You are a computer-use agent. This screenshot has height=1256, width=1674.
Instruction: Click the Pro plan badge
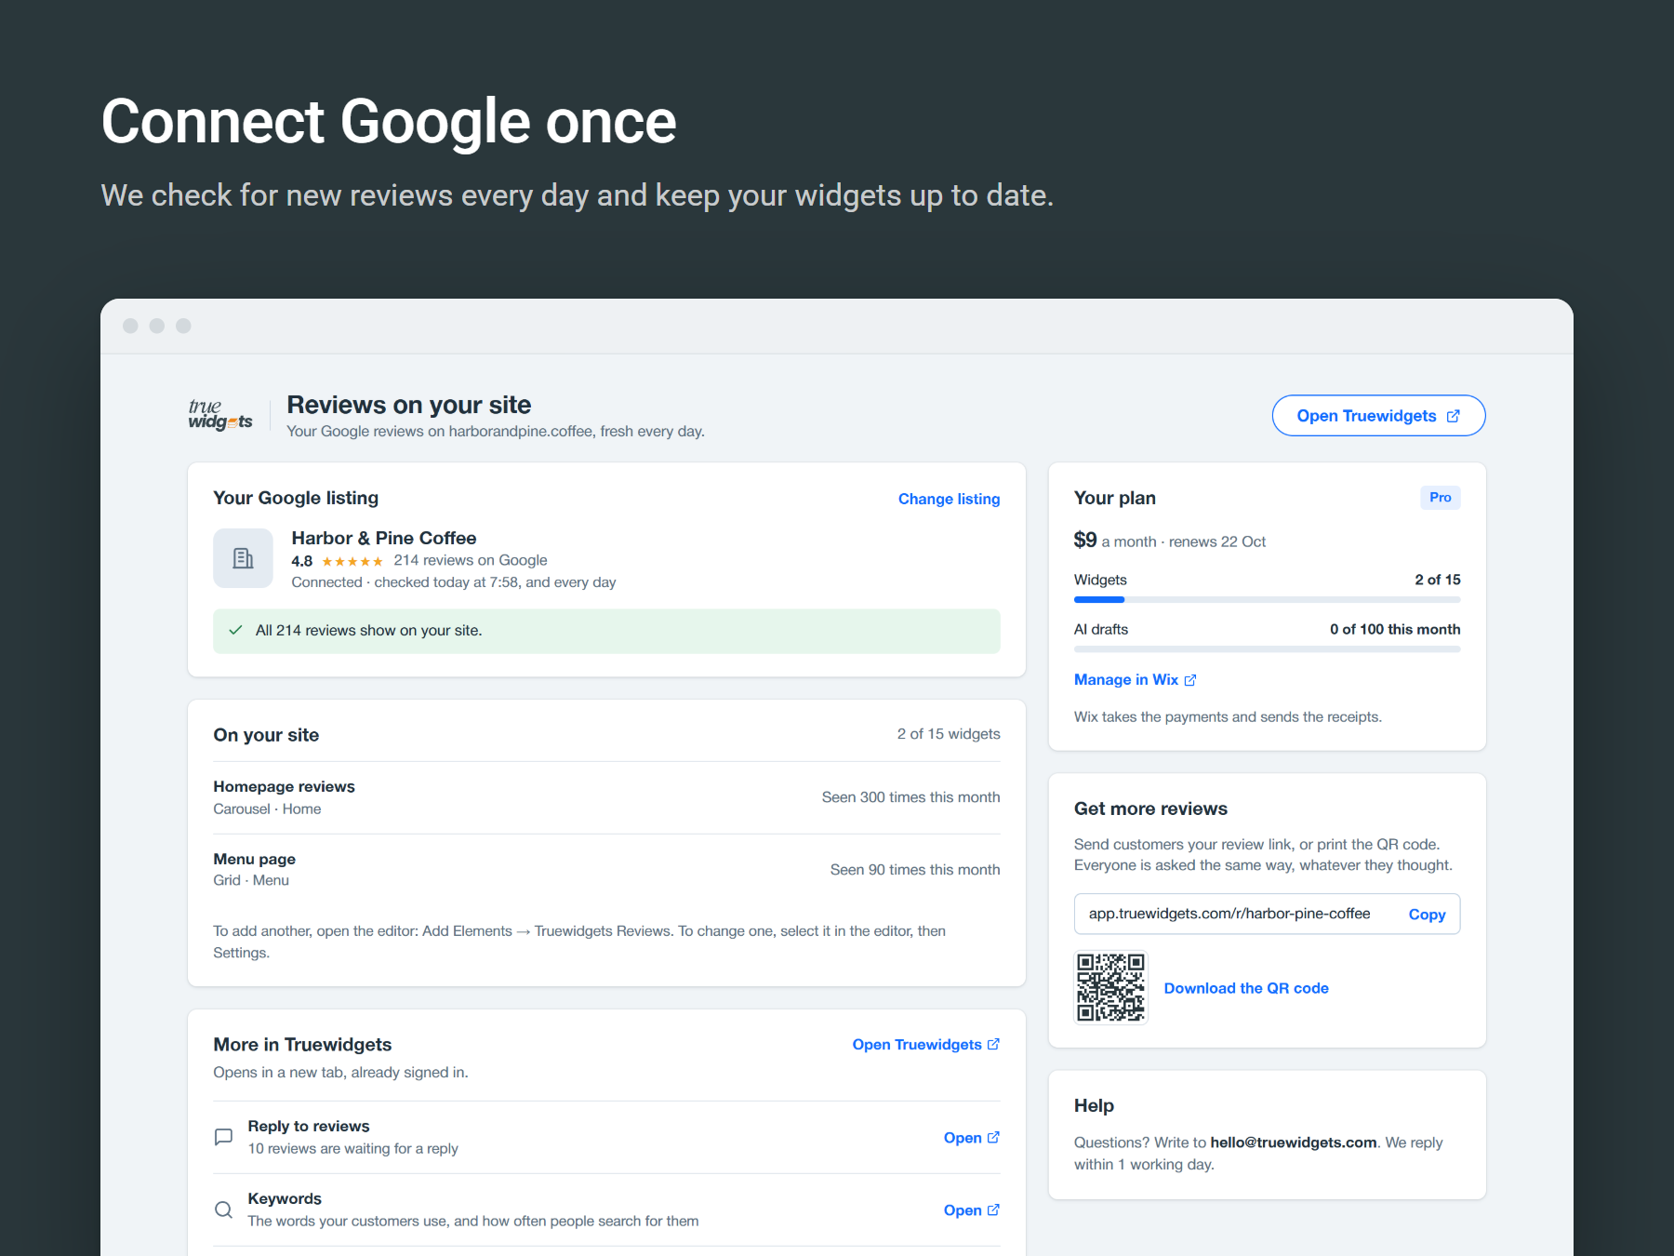coord(1440,498)
